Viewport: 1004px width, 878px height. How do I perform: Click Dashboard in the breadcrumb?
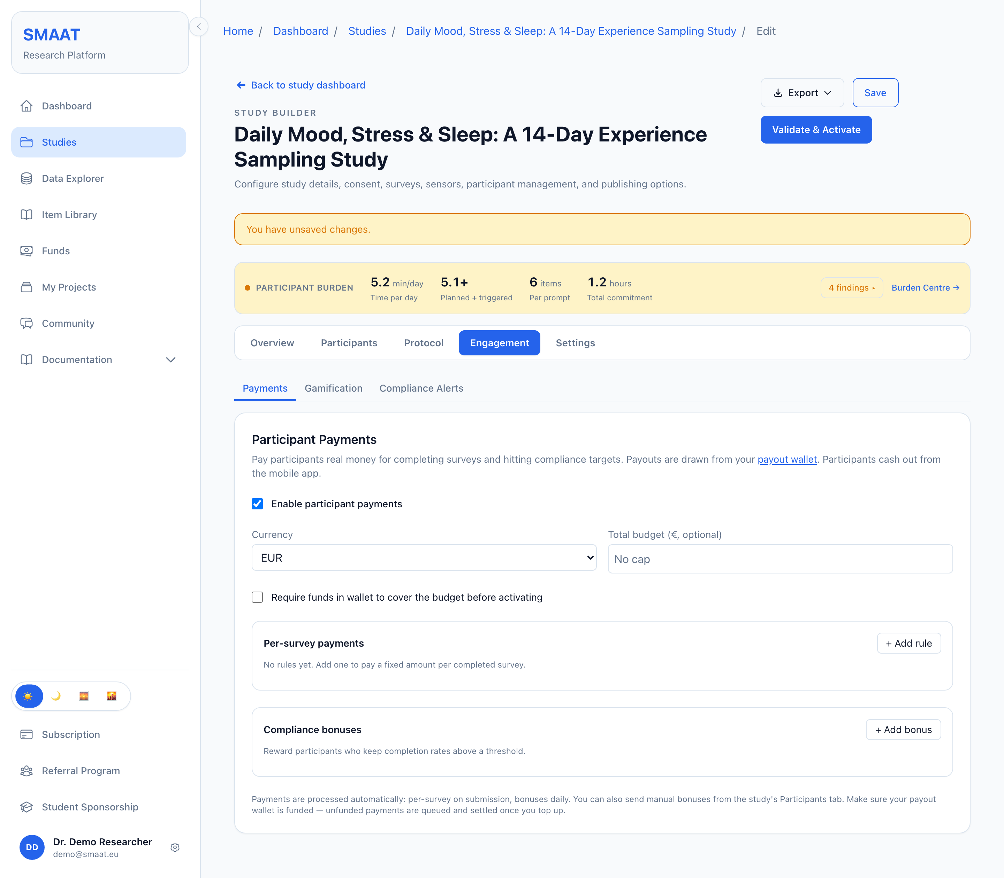pos(301,31)
